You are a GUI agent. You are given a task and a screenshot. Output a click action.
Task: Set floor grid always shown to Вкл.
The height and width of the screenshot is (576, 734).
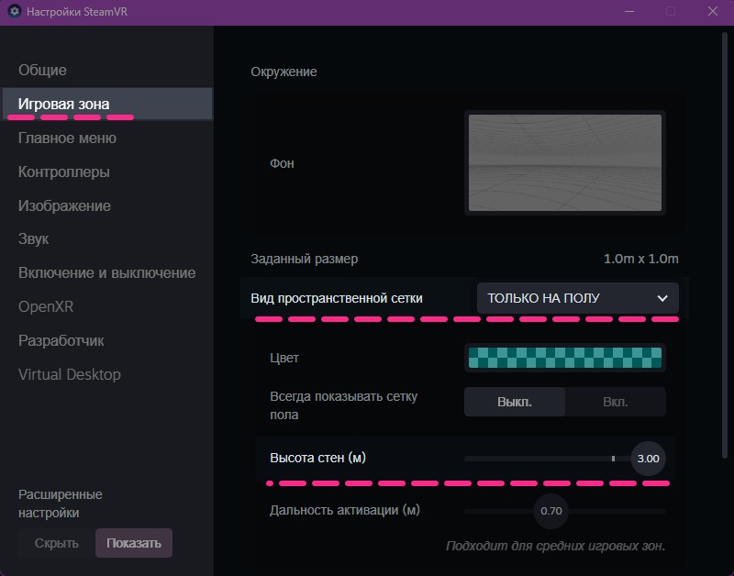(616, 402)
